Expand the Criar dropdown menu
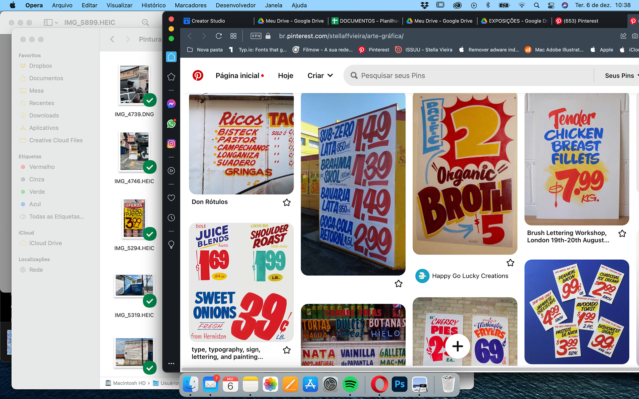639x399 pixels. click(320, 75)
